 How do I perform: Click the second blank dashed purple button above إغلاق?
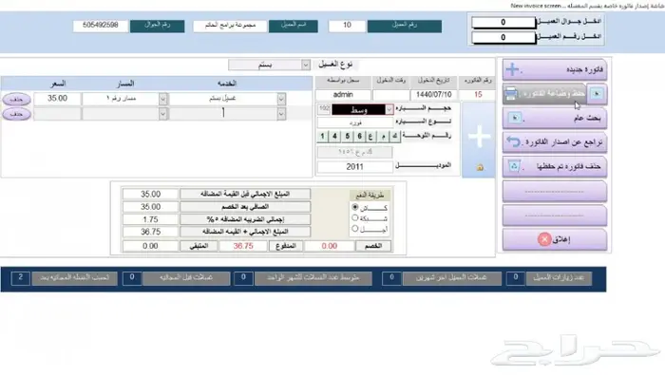(555, 216)
